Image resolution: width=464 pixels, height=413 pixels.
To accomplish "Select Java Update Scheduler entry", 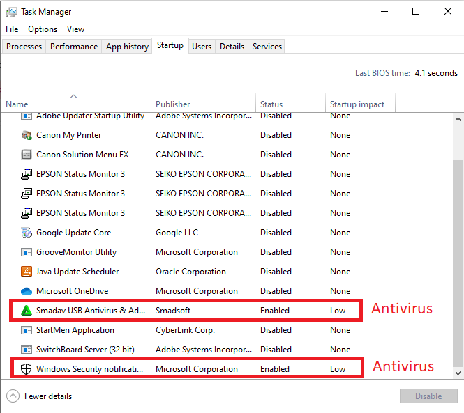I will pyautogui.click(x=77, y=272).
